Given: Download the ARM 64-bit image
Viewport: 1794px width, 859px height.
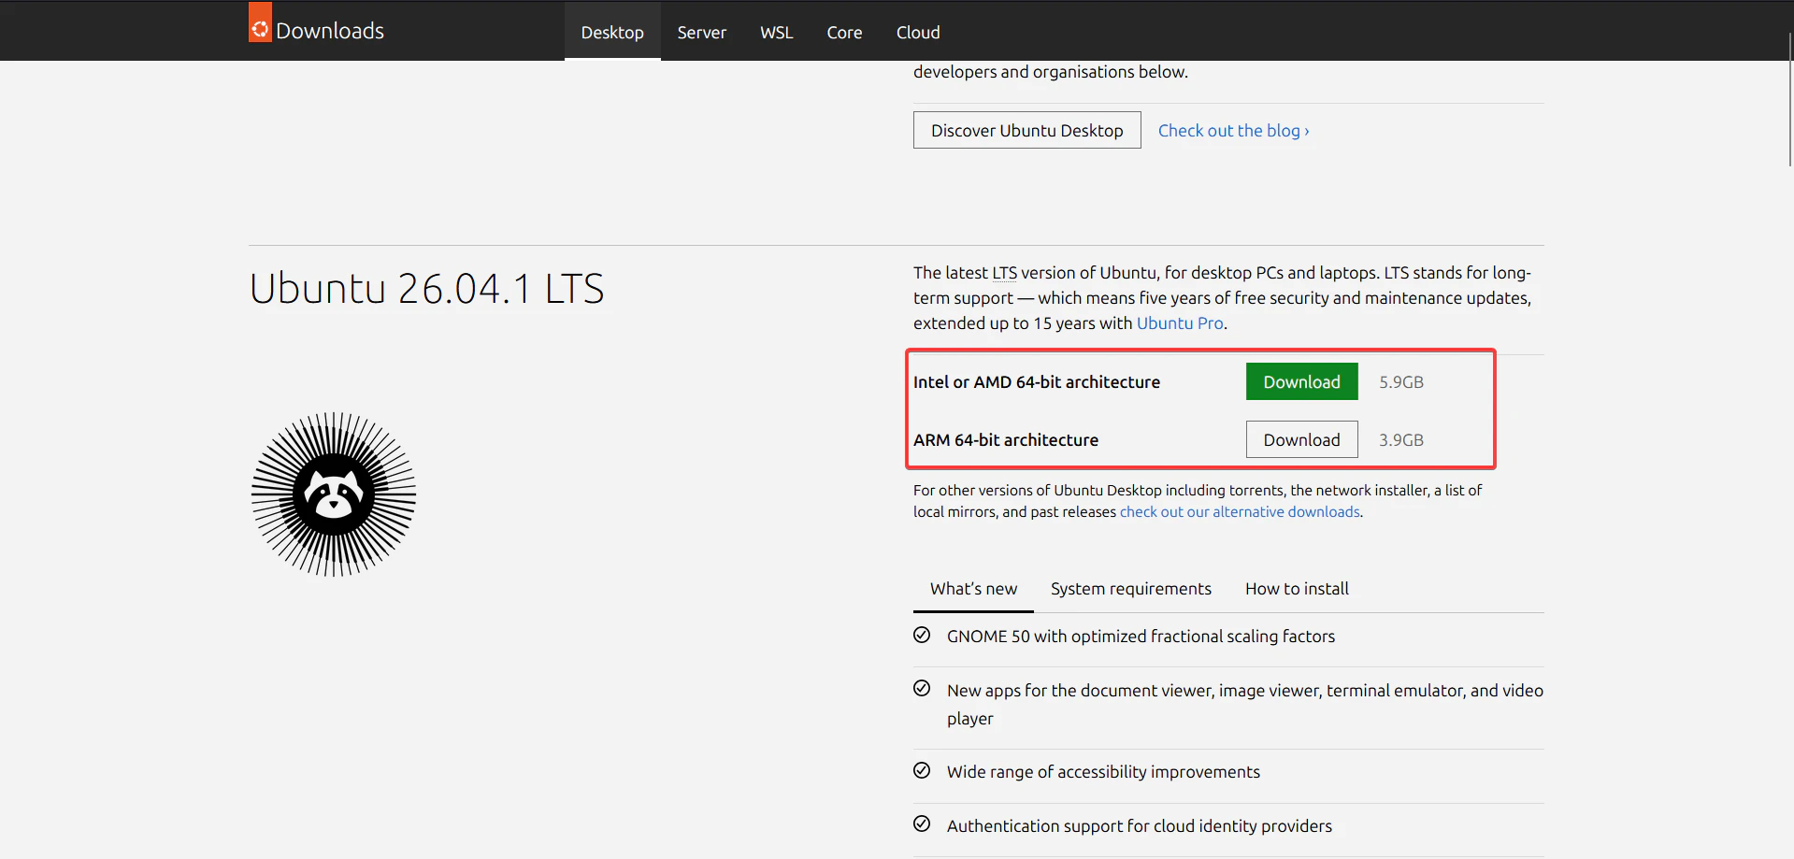Looking at the screenshot, I should [1302, 439].
